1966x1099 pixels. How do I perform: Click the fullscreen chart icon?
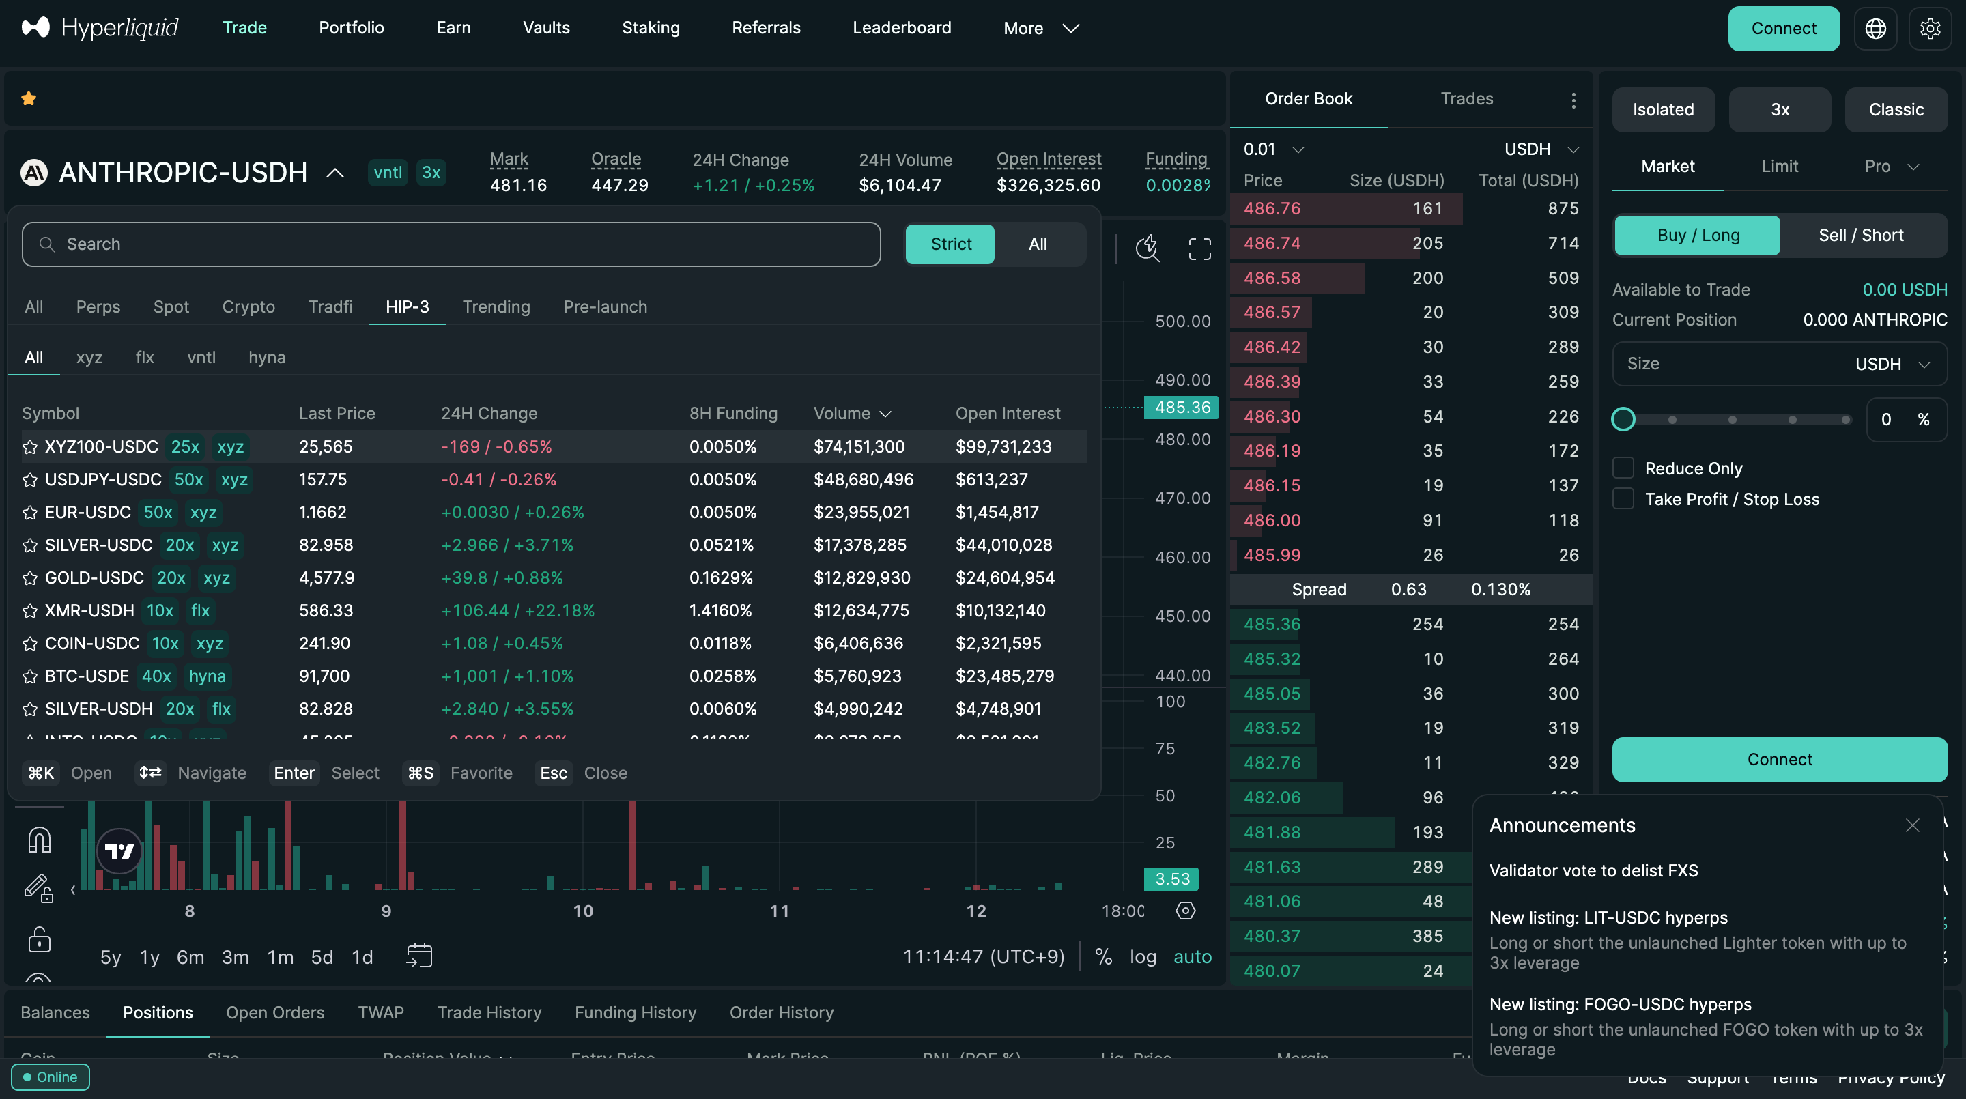point(1200,248)
